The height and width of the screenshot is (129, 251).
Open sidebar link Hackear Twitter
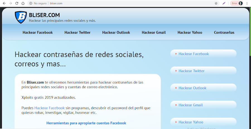click(191, 71)
